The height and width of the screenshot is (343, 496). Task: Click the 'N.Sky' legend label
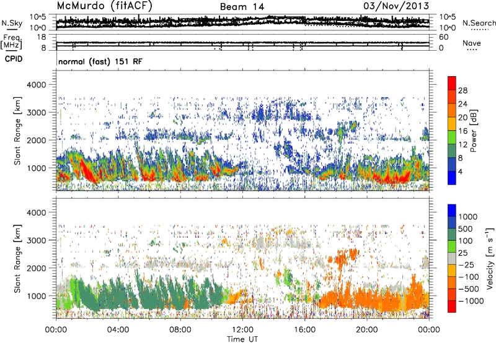pos(12,23)
